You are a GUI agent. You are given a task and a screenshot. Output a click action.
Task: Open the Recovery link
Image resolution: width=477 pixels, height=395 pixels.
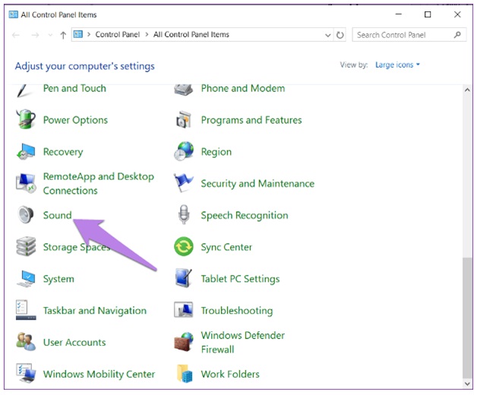[x=63, y=152]
